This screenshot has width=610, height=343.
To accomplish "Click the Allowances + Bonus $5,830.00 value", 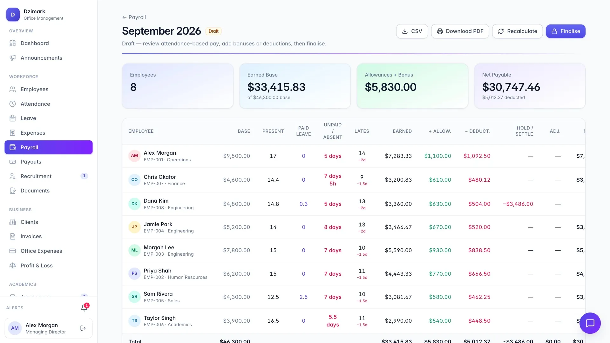I will pyautogui.click(x=390, y=87).
